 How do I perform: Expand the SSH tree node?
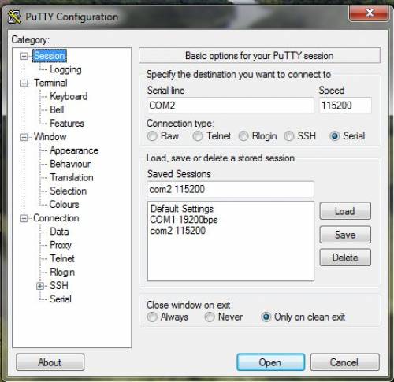[40, 286]
